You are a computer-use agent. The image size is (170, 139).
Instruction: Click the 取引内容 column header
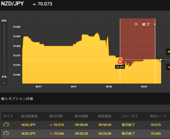click(x=56, y=116)
